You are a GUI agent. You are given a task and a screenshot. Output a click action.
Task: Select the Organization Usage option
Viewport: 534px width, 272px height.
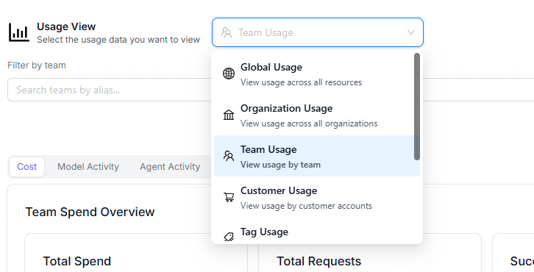pyautogui.click(x=317, y=115)
